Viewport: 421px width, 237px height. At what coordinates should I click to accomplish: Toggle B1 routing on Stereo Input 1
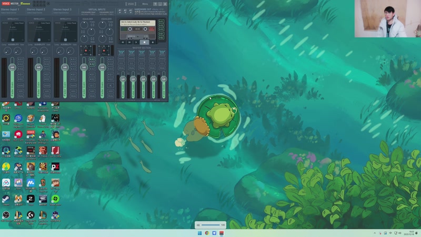[x=21, y=74]
